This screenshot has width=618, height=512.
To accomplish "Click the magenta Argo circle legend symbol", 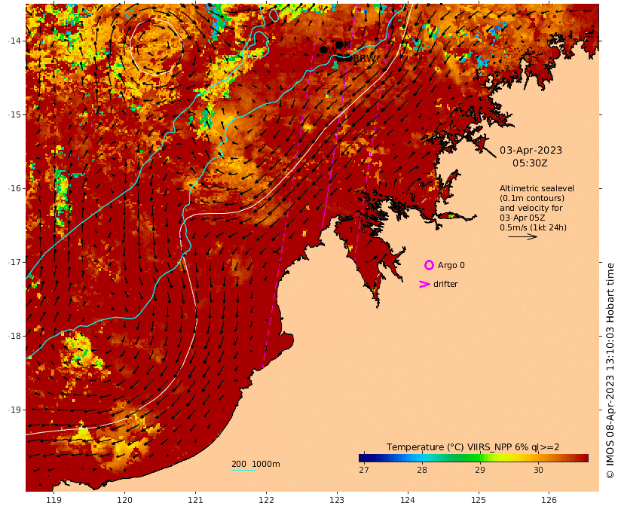I will point(429,265).
